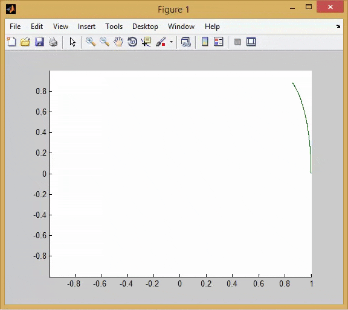Insert Colorbar using toolbar icon
The width and height of the screenshot is (348, 310).
point(205,42)
